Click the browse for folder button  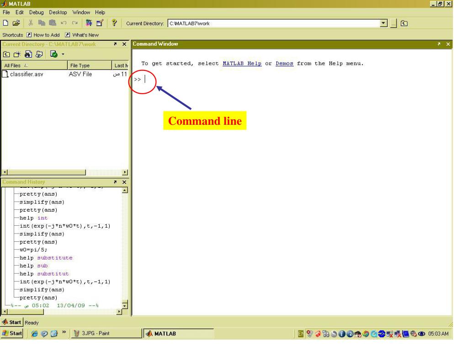click(394, 23)
